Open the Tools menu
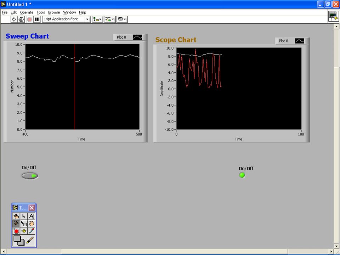The width and height of the screenshot is (340, 255). [41, 12]
